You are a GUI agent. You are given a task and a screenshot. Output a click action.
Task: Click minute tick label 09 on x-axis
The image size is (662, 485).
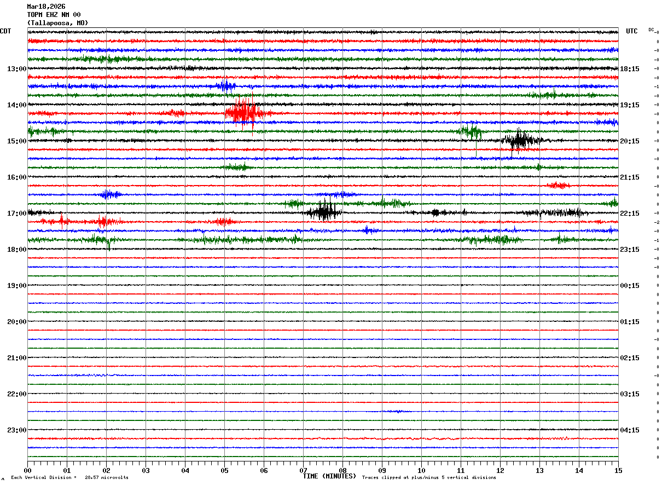click(x=382, y=471)
